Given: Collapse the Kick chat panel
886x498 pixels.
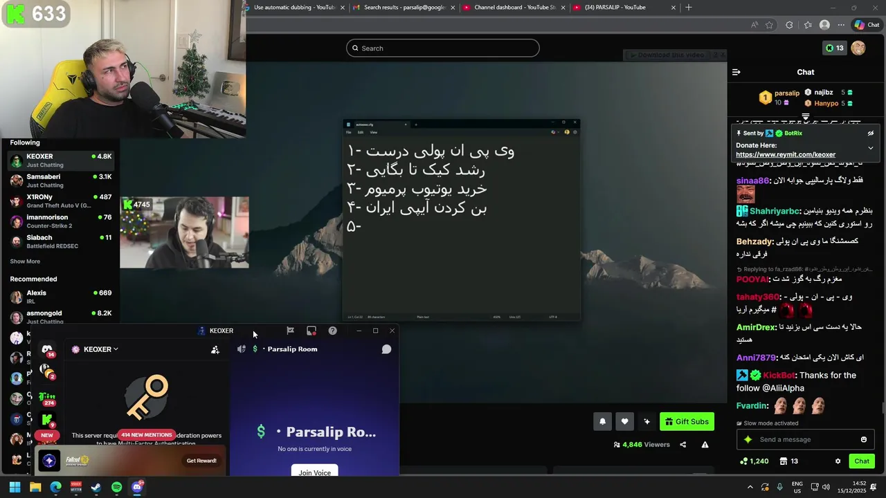Looking at the screenshot, I should 736,72.
